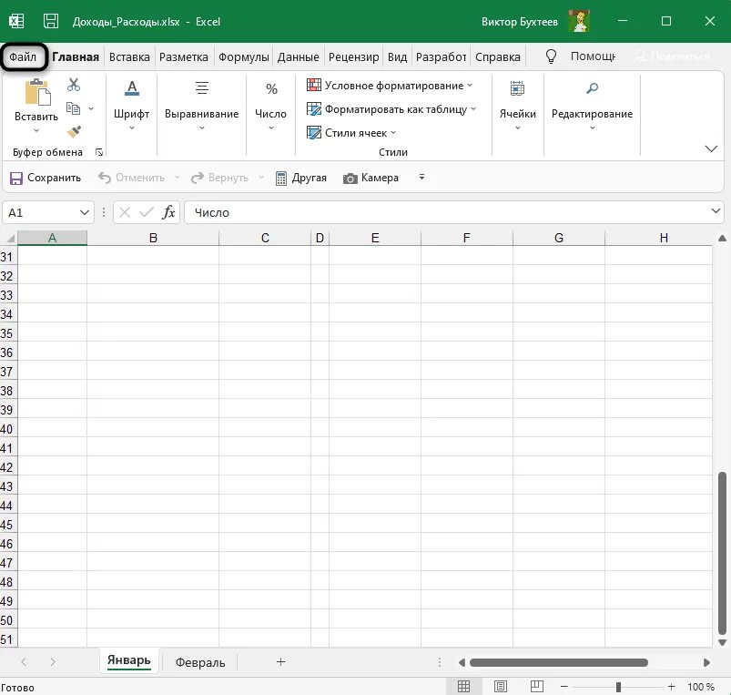Click the Камера button
The image size is (731, 695).
click(x=371, y=178)
